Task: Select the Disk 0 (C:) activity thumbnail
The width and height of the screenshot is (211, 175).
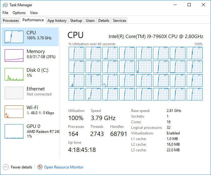Action: tap(14, 74)
